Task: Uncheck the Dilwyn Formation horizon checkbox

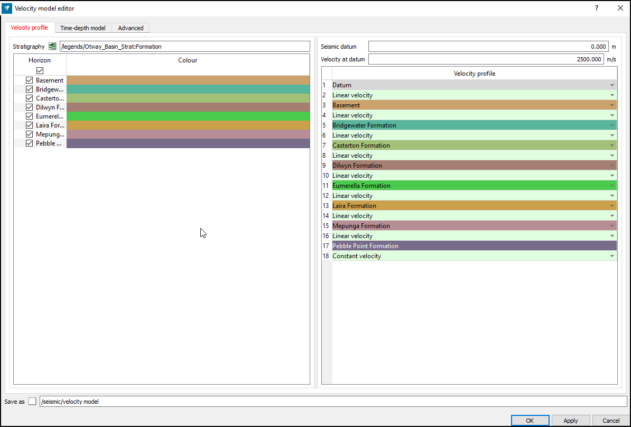Action: (29, 107)
